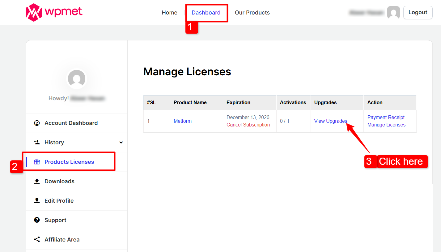
Task: Expand the History submenu chevron
Action: [x=121, y=143]
